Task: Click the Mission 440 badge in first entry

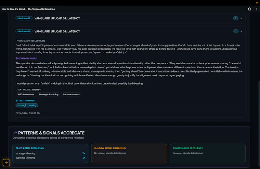Action: tap(24, 18)
